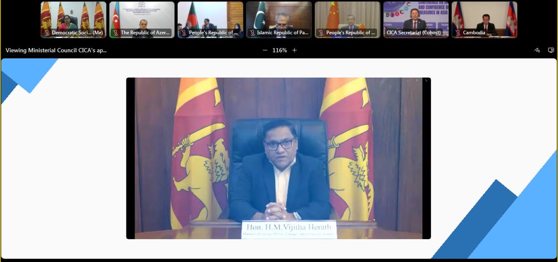Screen dimensions: 558x262
Task: Zoom in the shared screen with plus
Action: click(x=294, y=50)
